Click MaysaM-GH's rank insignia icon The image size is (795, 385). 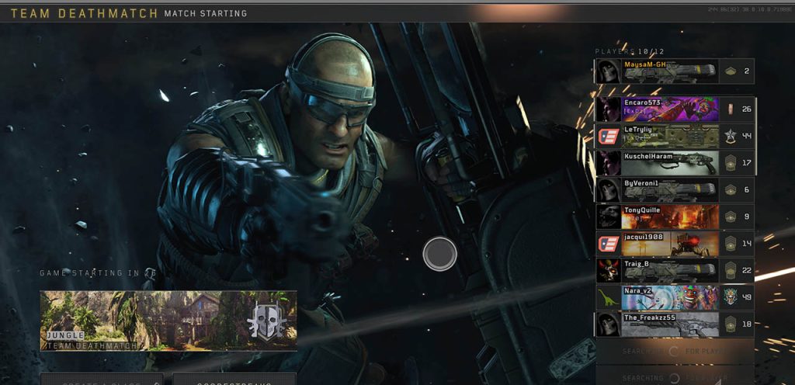coord(730,71)
